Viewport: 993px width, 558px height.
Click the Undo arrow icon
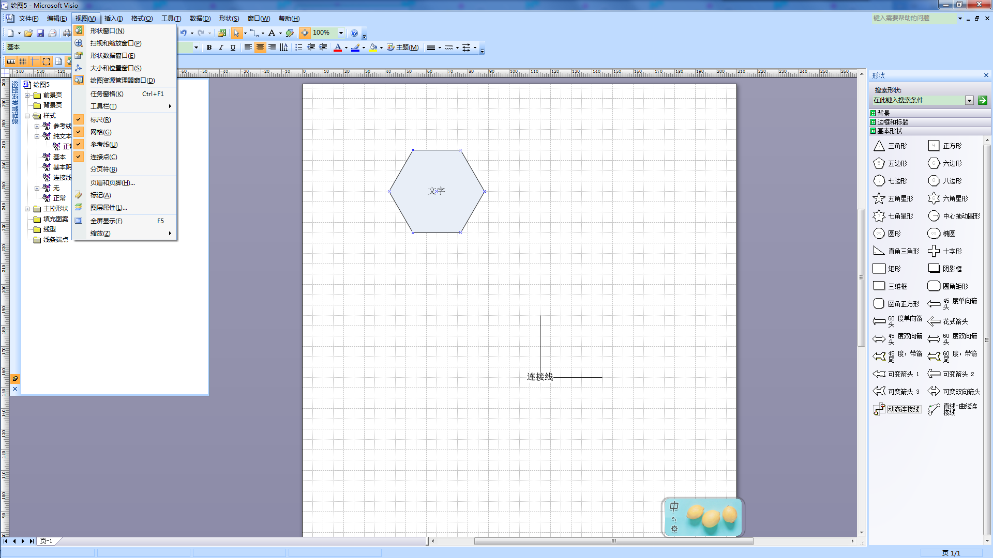click(x=184, y=33)
